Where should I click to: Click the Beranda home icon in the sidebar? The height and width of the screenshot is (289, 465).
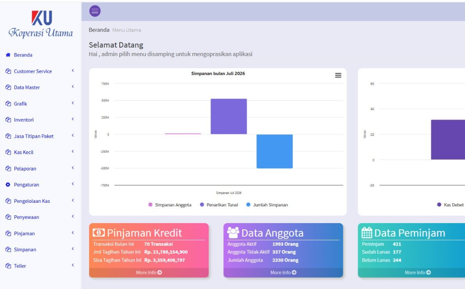click(x=8, y=55)
